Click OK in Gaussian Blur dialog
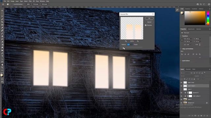 [x=149, y=18]
